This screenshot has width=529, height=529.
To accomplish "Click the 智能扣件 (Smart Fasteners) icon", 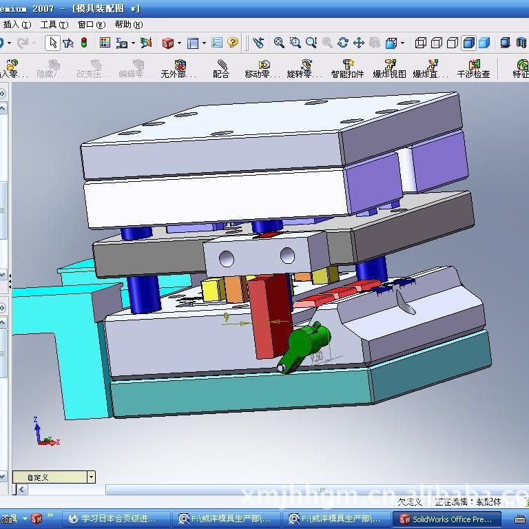I will click(347, 65).
